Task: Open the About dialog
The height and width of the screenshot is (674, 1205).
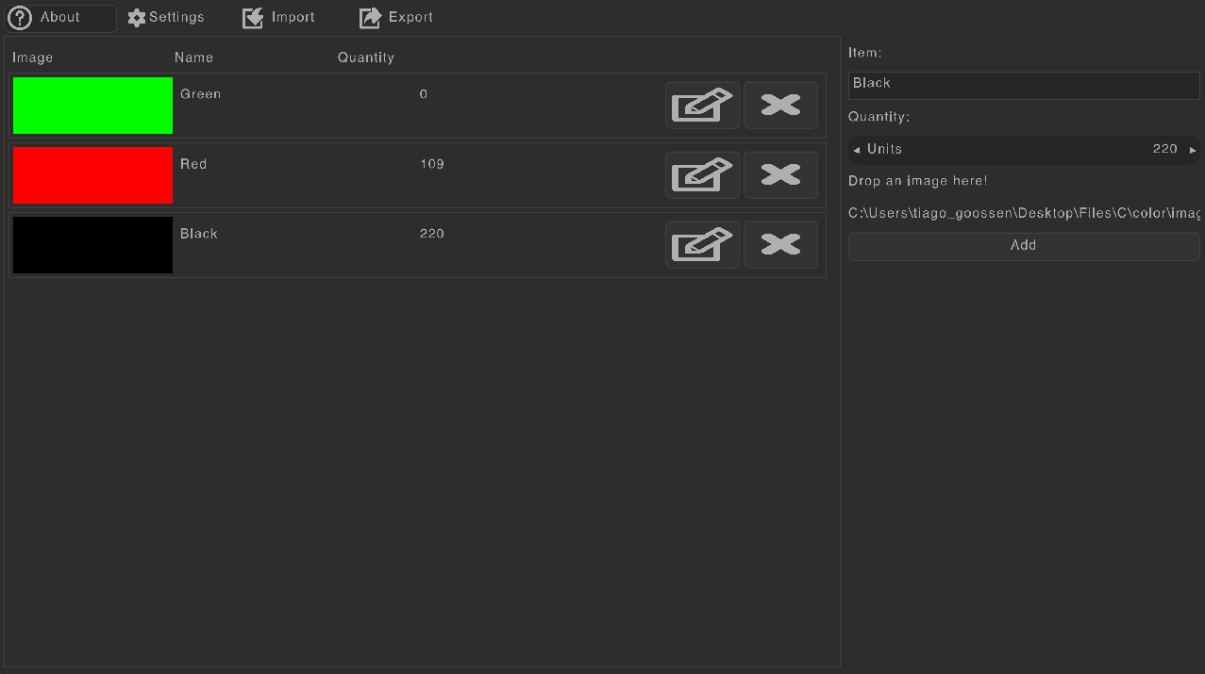Action: [60, 18]
